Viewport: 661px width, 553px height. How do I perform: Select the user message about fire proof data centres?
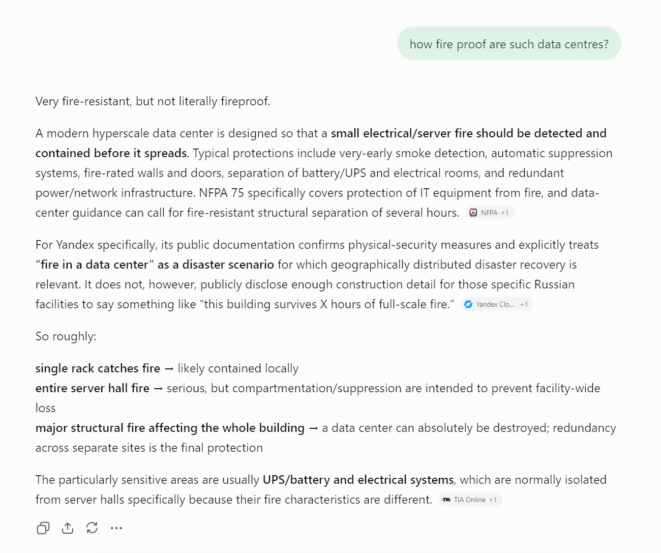509,44
